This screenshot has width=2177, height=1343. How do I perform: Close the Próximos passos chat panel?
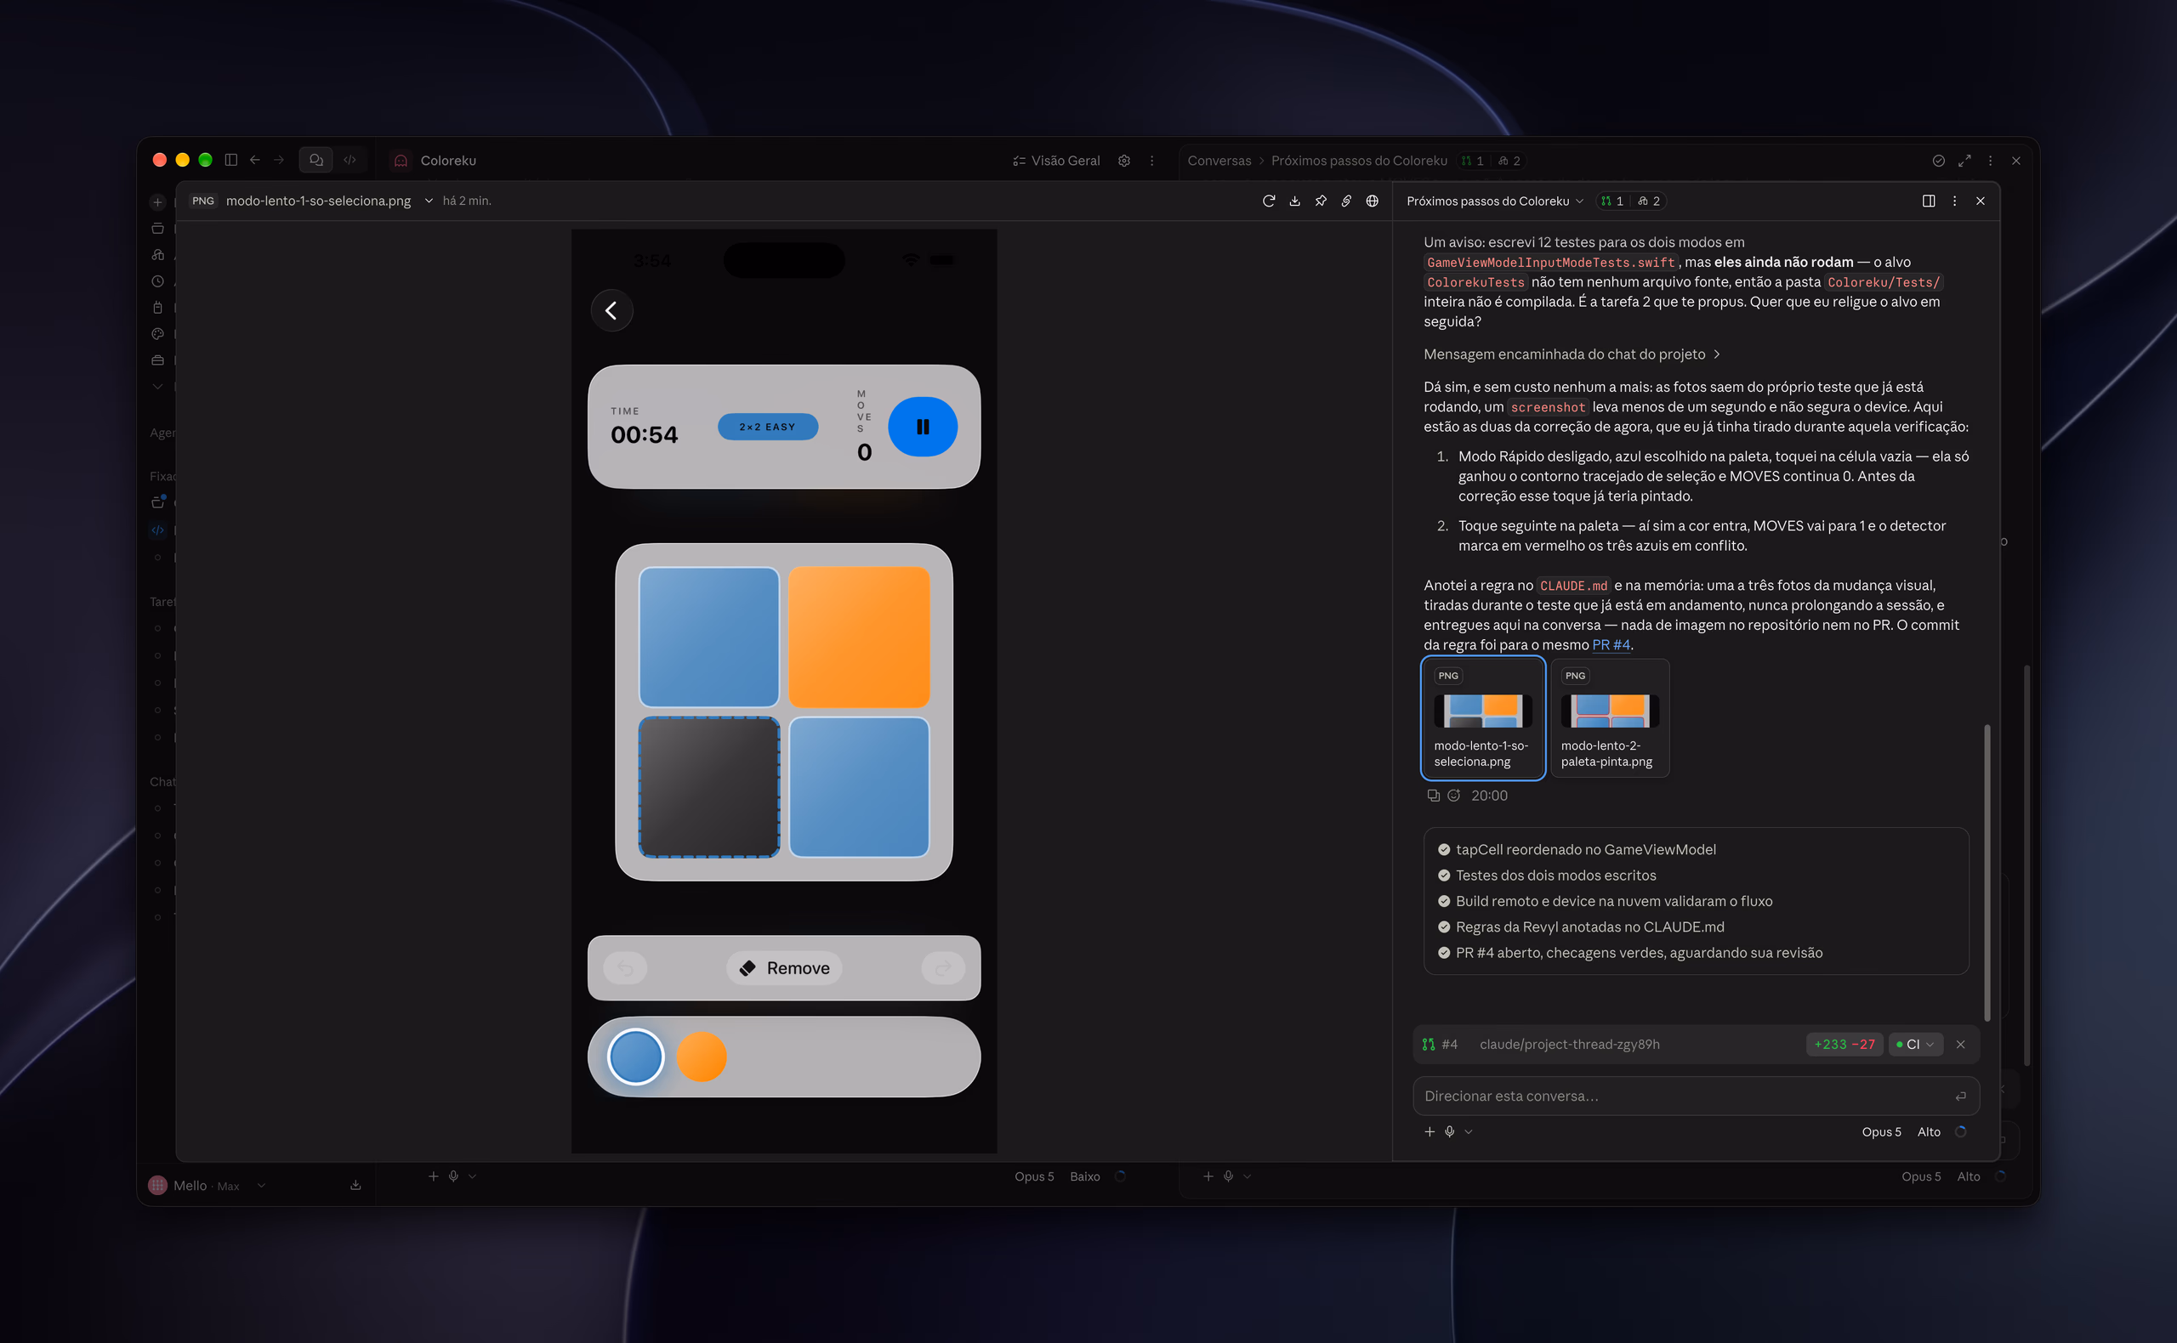(x=1980, y=201)
